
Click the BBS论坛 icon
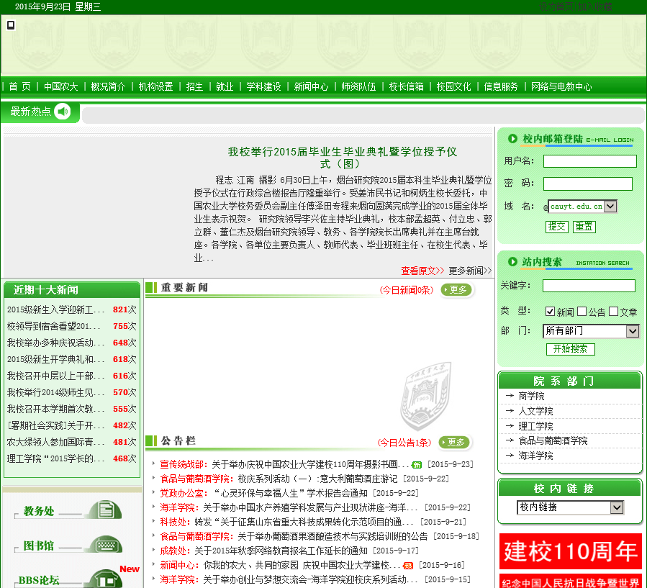106,579
